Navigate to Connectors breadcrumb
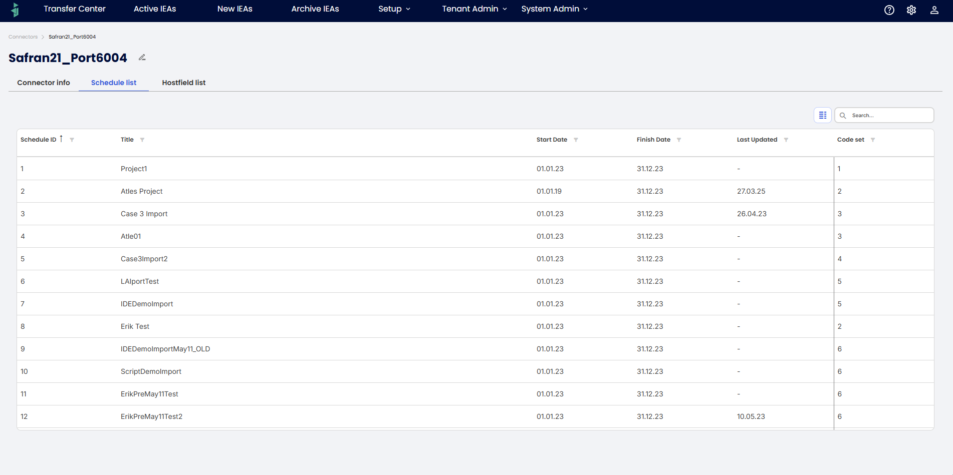The height and width of the screenshot is (475, 953). 23,37
